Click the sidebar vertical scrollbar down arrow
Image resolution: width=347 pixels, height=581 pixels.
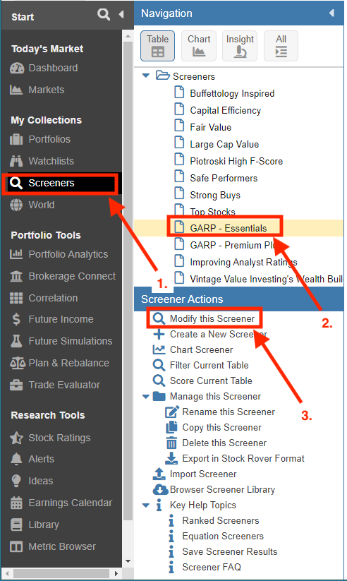click(x=128, y=561)
